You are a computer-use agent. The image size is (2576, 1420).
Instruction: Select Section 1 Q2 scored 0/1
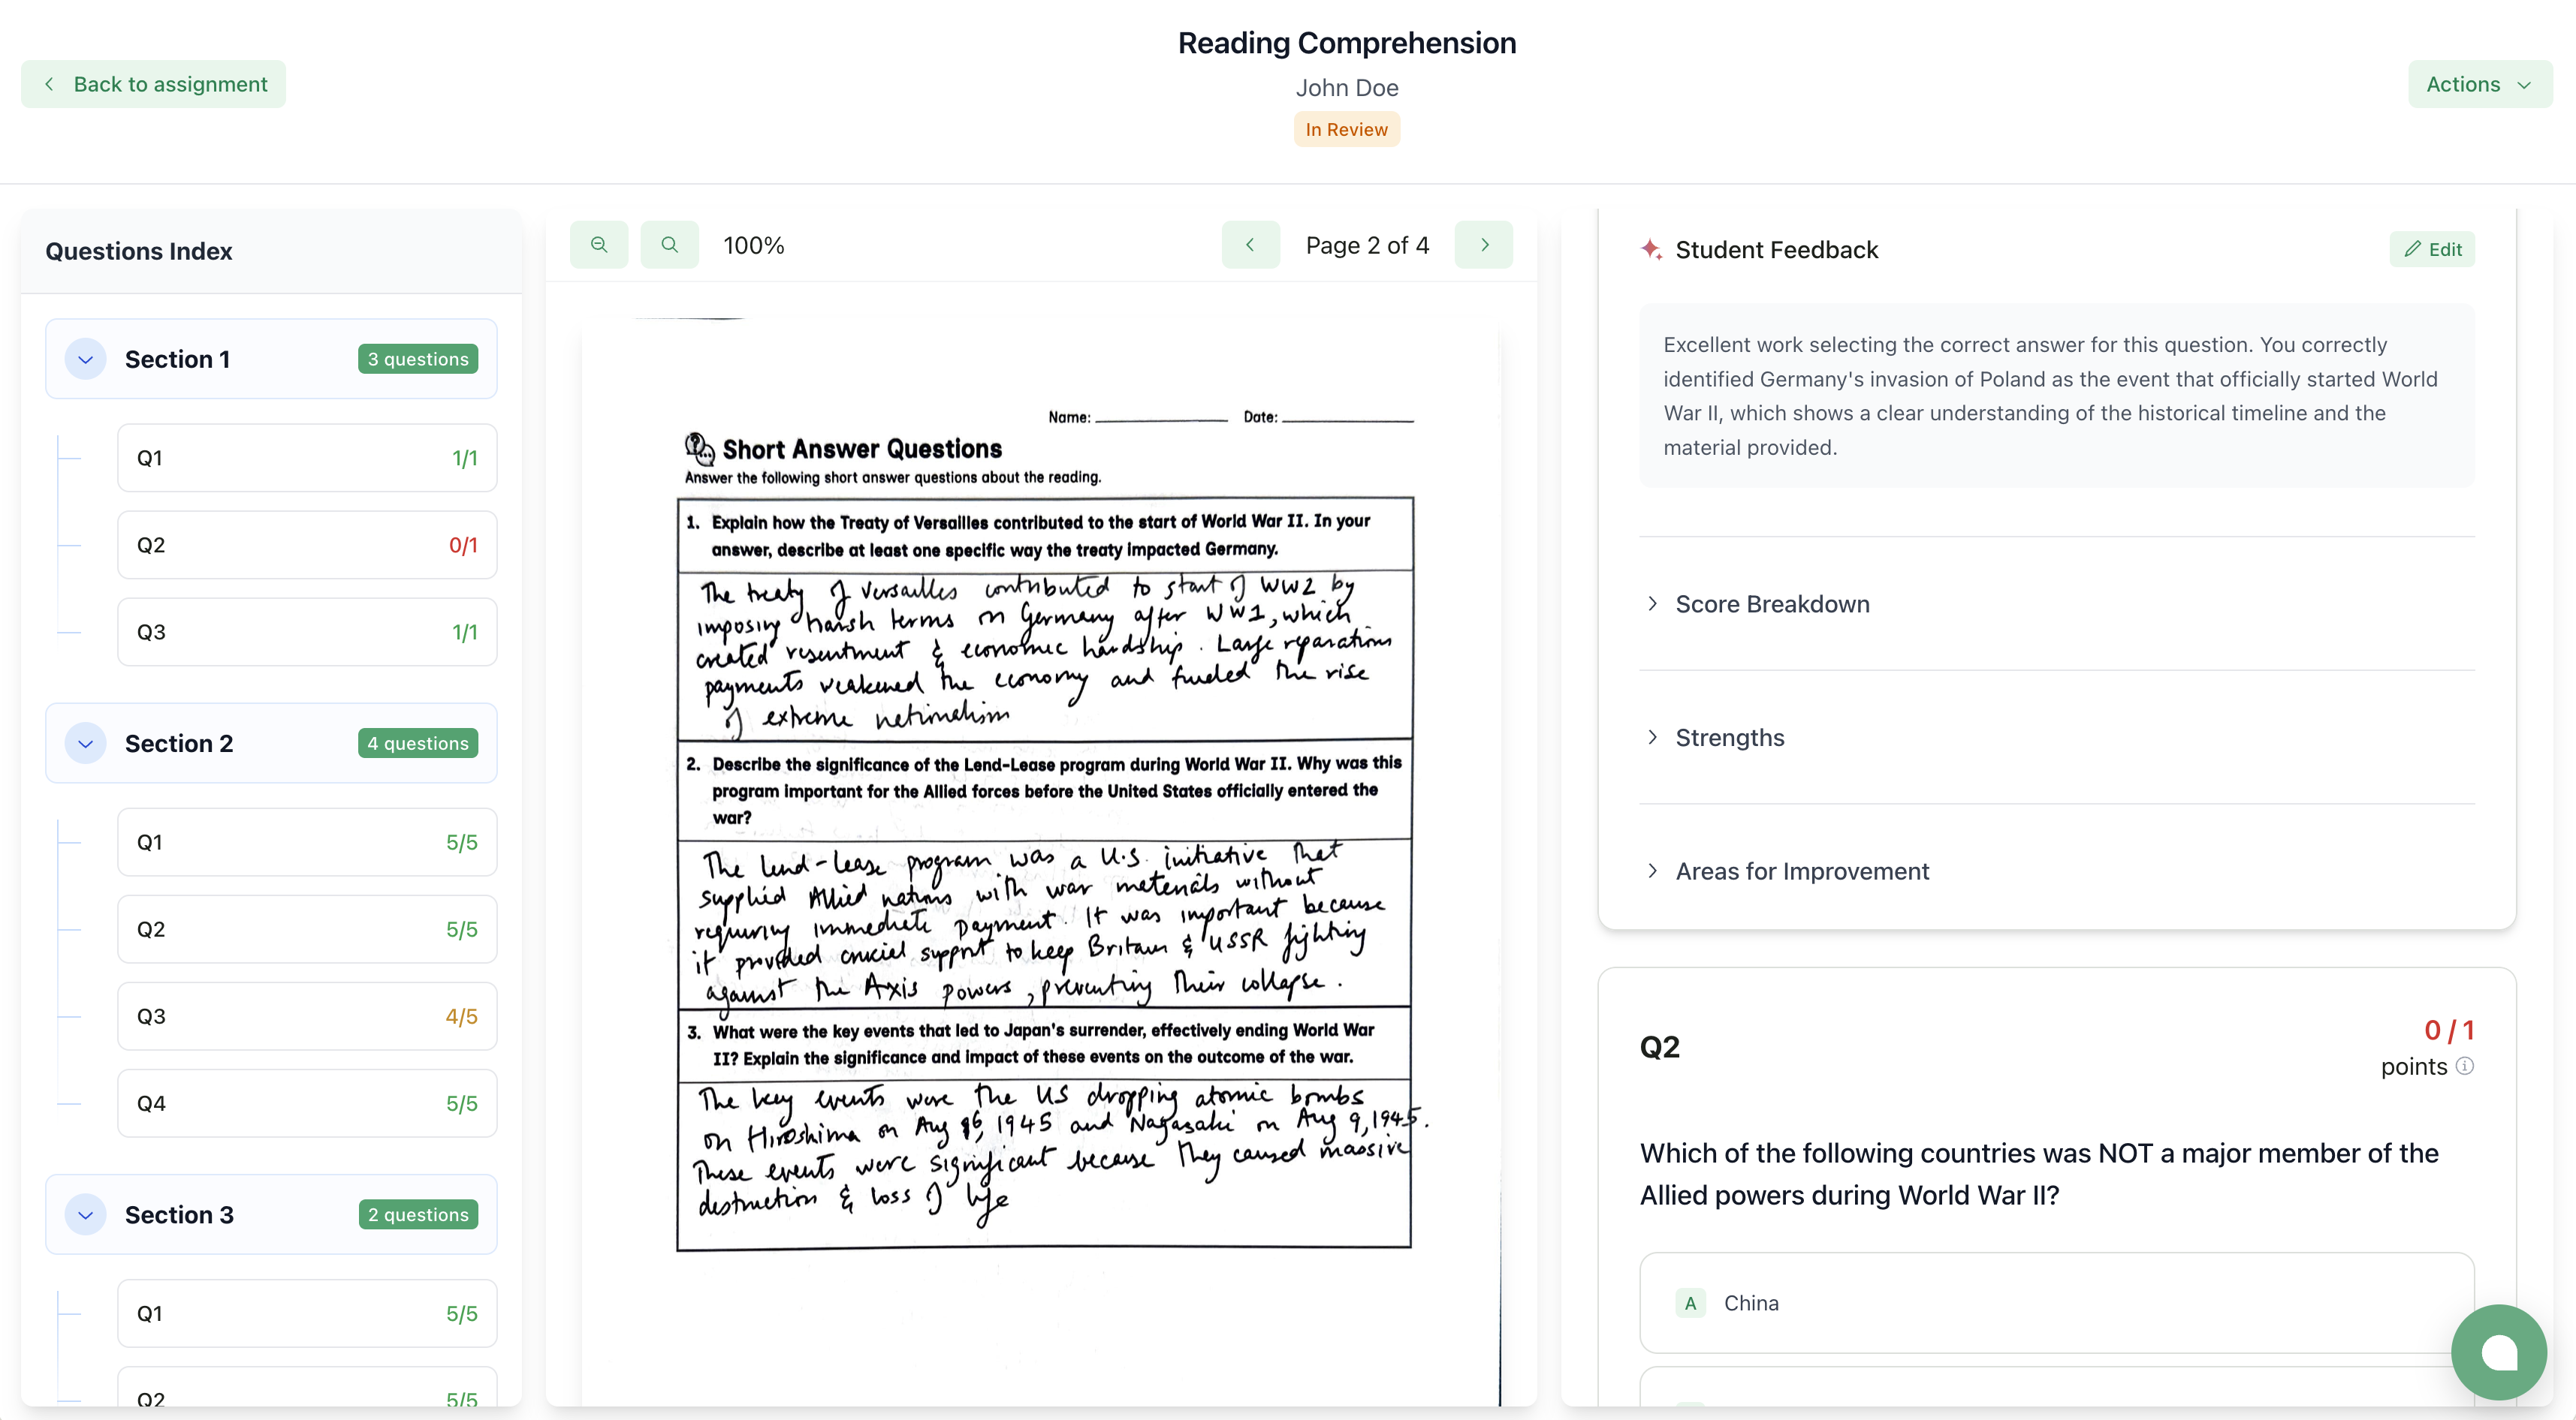[x=306, y=545]
